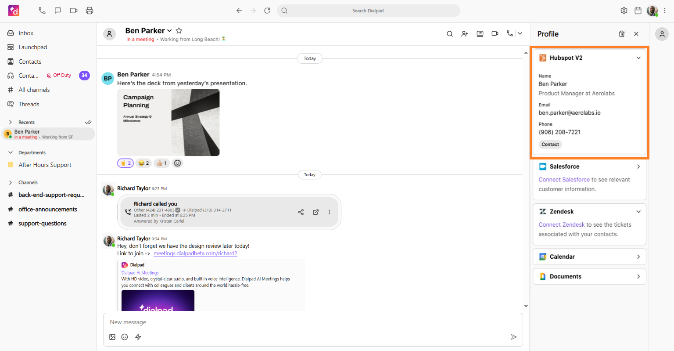
Task: Send the message with arrow icon
Action: pyautogui.click(x=514, y=337)
